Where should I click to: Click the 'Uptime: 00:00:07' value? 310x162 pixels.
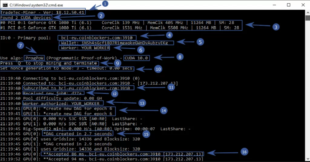point(135,129)
